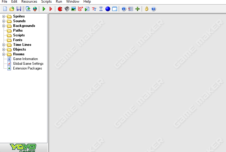This screenshot has height=152, width=226.
Task: Expand the Backgrounds folder node
Action: tap(4, 26)
